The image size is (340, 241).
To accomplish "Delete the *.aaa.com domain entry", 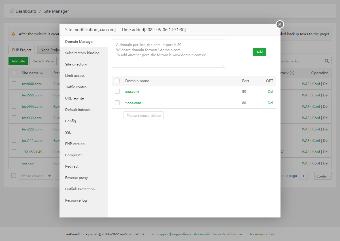I will click(270, 103).
